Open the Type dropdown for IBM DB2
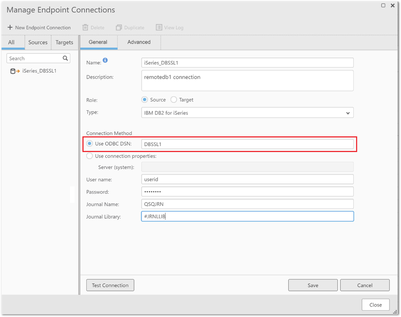 coord(348,113)
